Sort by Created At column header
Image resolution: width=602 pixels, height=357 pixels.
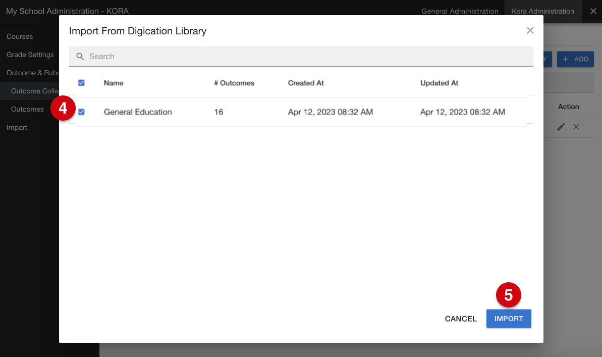pyautogui.click(x=306, y=83)
